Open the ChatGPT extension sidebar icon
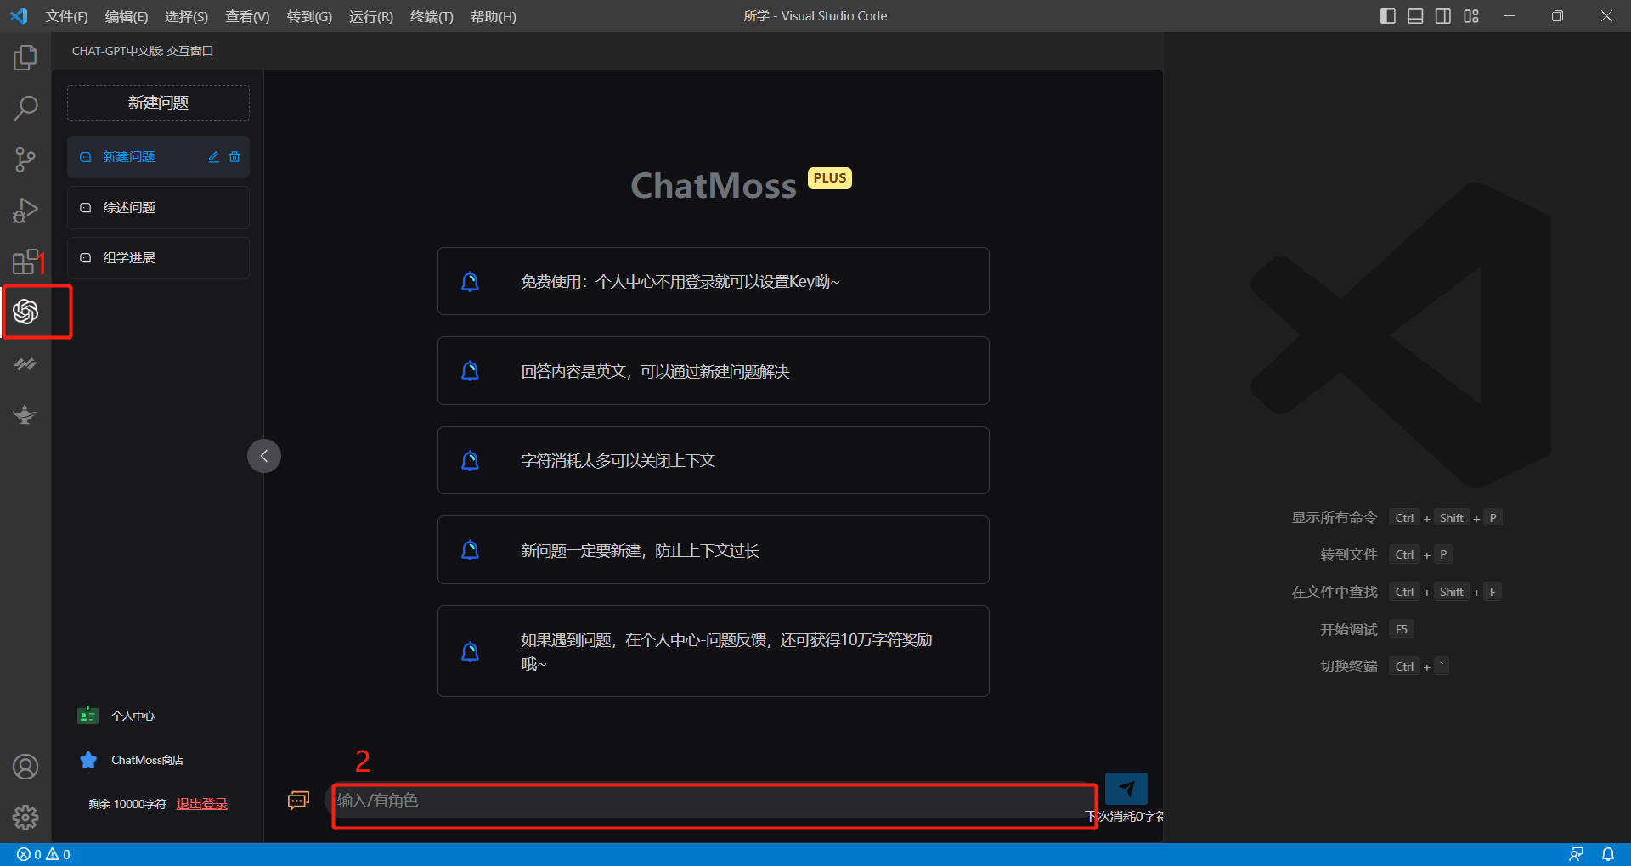 tap(25, 312)
